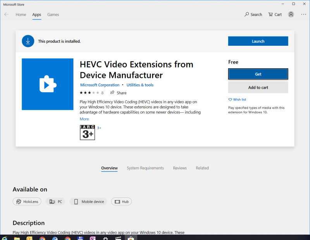Select the Mobile device availability option
This screenshot has width=310, height=240.
coord(88,201)
